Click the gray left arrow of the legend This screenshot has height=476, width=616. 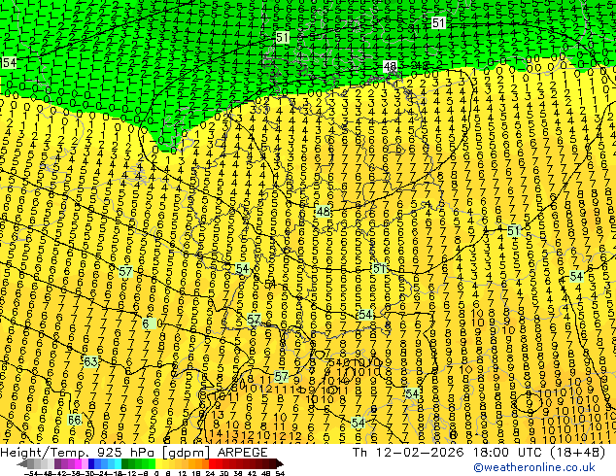(x=21, y=464)
